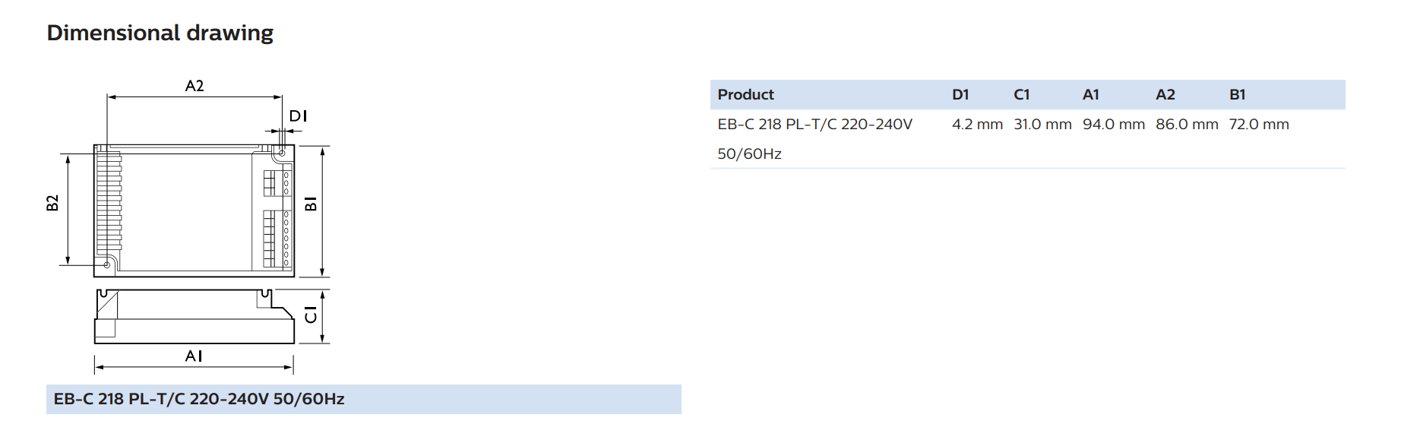The width and height of the screenshot is (1401, 440).
Task: Click the top-view ballast drawing
Action: (x=194, y=211)
